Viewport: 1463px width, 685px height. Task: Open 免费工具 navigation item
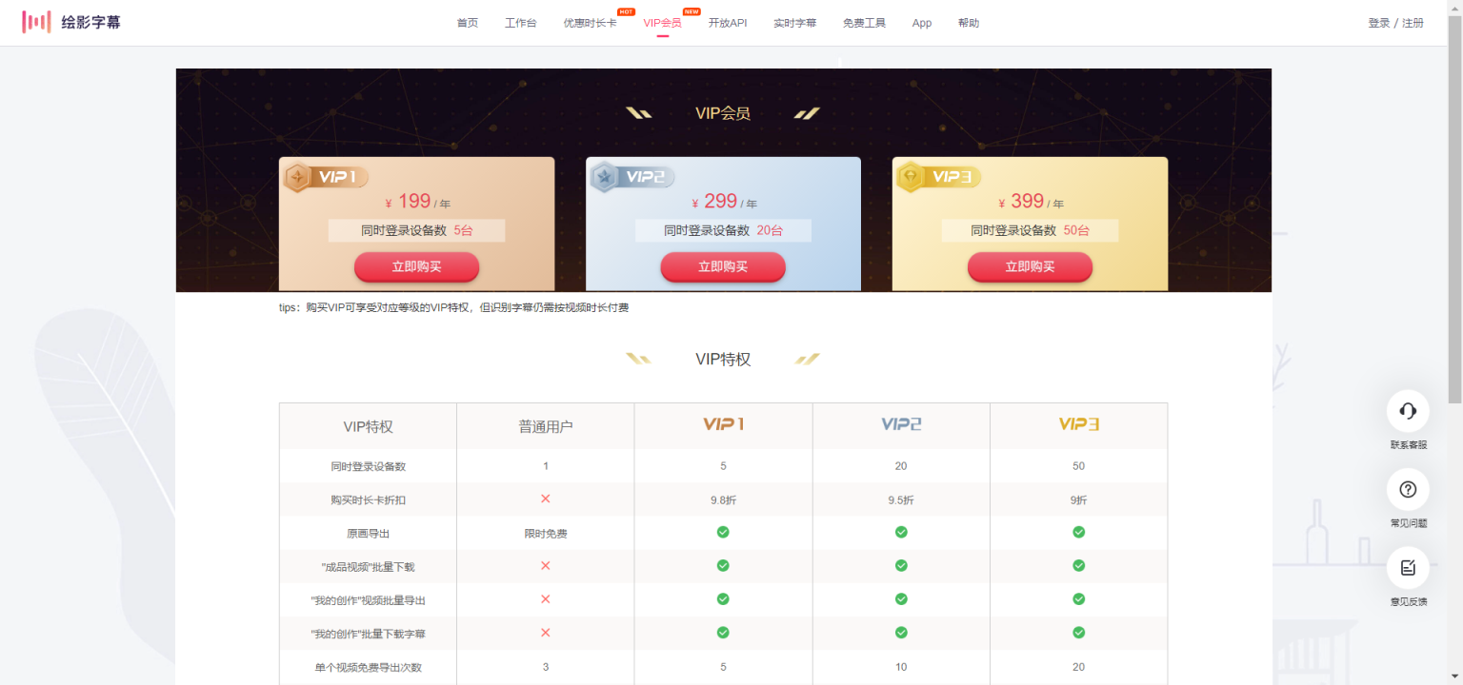pos(864,23)
